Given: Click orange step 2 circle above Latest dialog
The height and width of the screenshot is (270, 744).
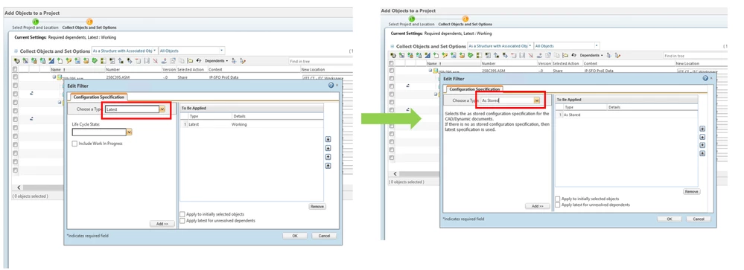Looking at the screenshot, I should point(89,22).
